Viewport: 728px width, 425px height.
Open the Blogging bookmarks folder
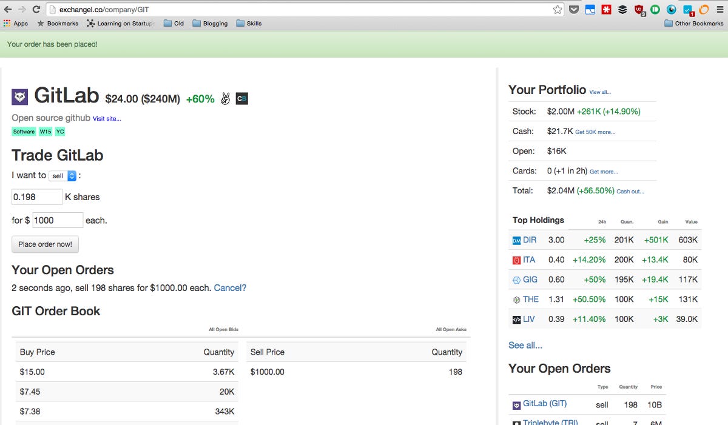point(210,24)
